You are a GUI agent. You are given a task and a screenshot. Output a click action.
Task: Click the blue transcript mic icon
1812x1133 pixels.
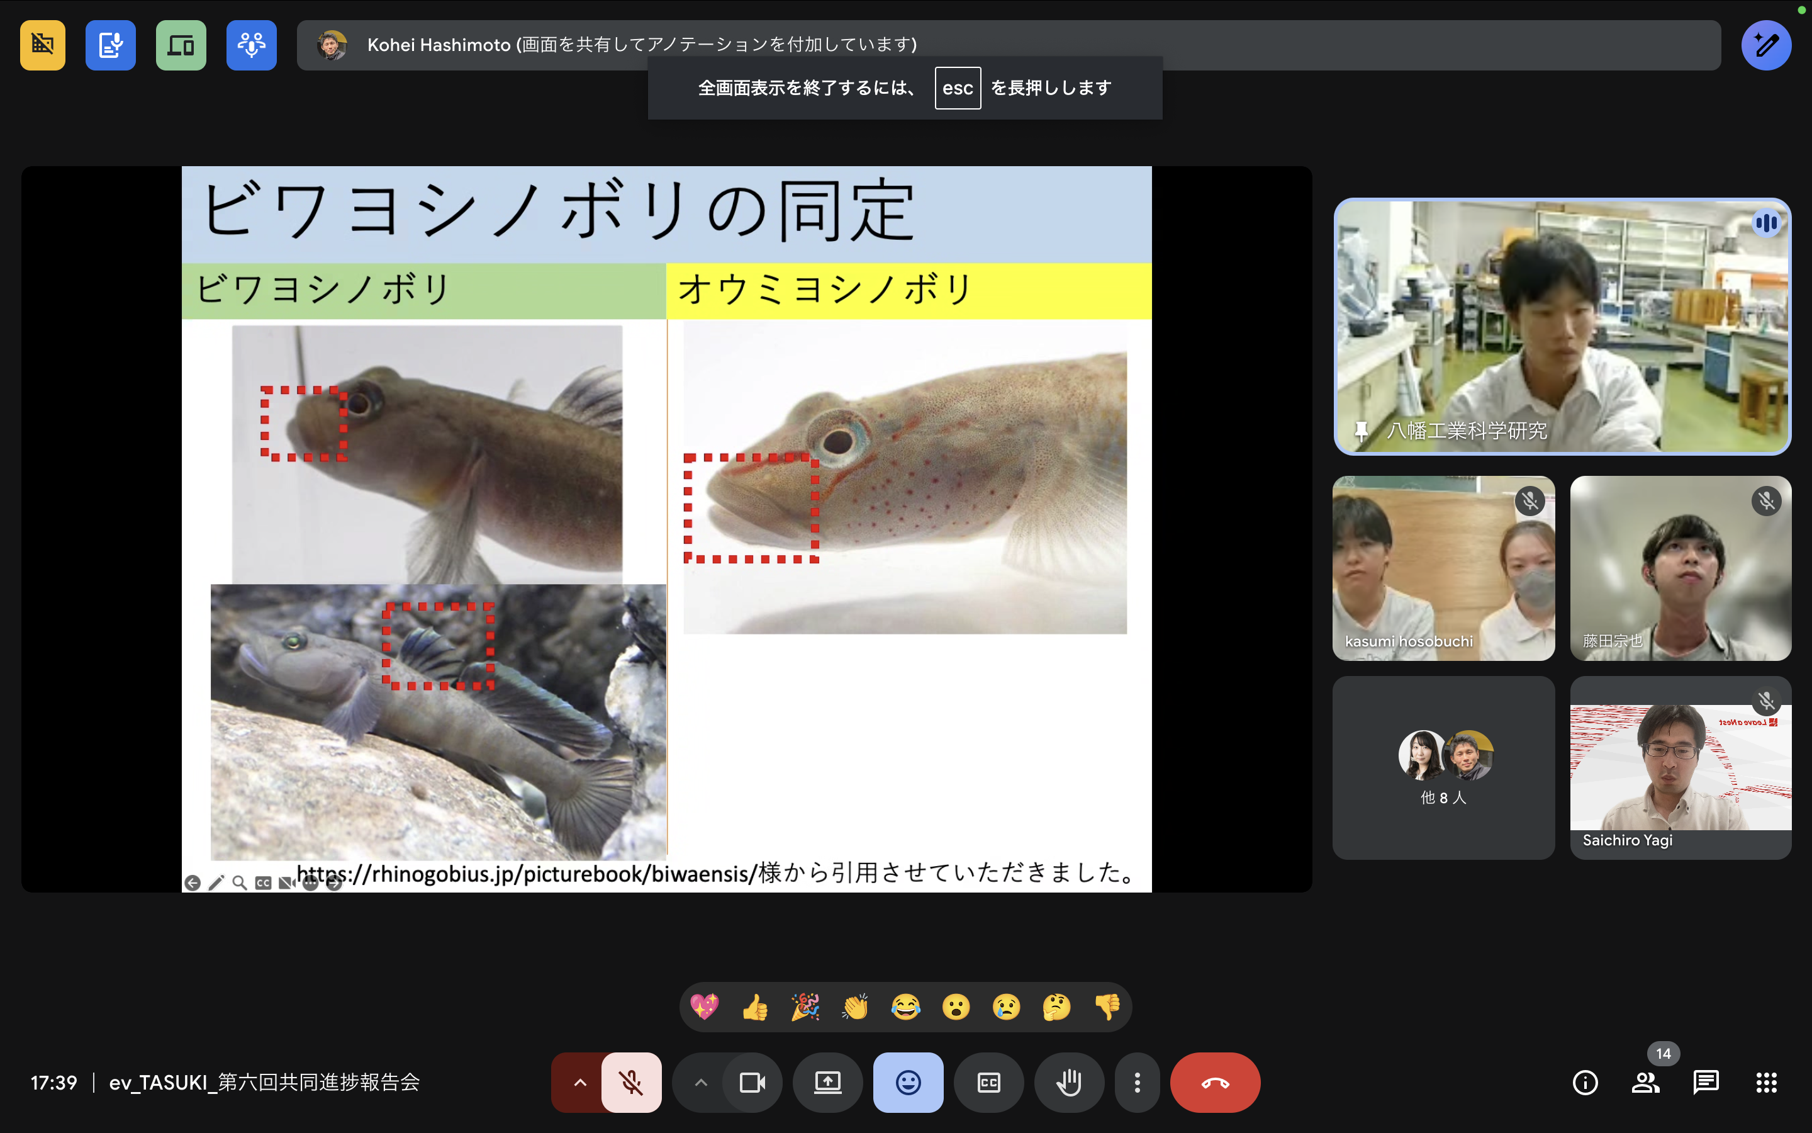[x=110, y=46]
